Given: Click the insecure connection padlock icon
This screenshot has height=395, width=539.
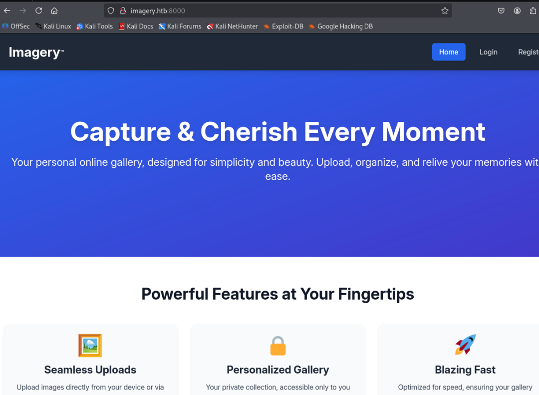Looking at the screenshot, I should pyautogui.click(x=123, y=10).
